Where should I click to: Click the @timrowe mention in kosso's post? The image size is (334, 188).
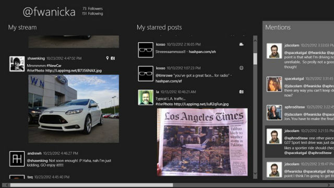(x=164, y=75)
